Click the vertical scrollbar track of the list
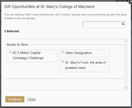 pos(126,64)
